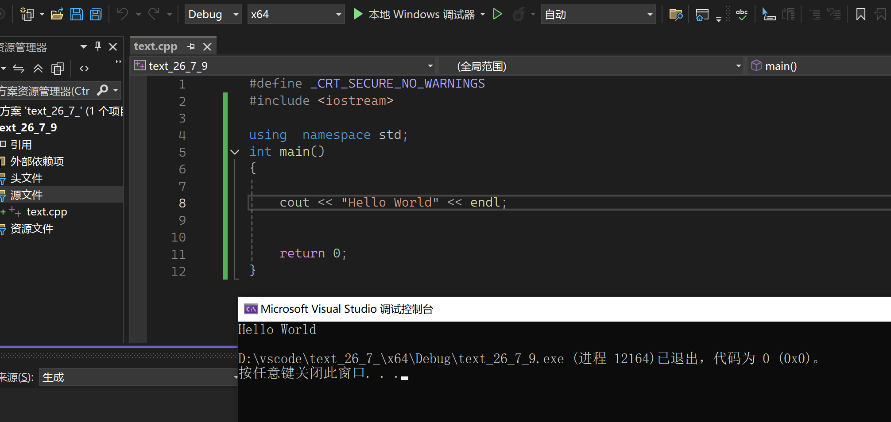Open the x64 platform dropdown
The height and width of the screenshot is (422, 891).
click(x=296, y=15)
